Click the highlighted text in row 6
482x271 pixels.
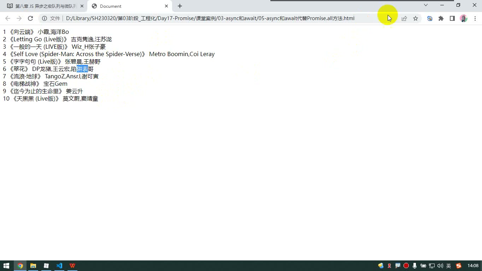[x=82, y=69]
